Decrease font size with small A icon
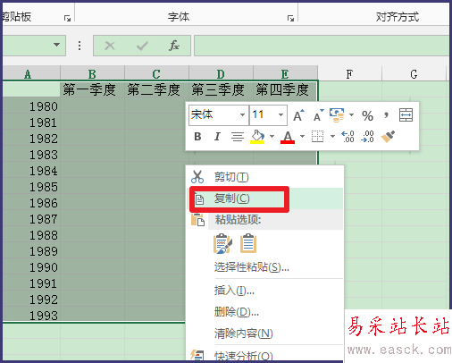452x363 pixels. (x=319, y=115)
